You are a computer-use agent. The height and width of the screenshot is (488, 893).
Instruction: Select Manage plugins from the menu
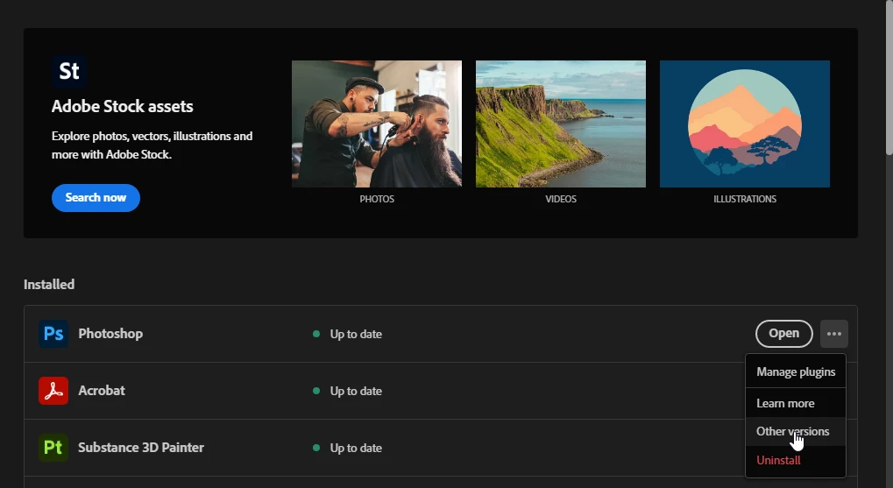pos(796,371)
